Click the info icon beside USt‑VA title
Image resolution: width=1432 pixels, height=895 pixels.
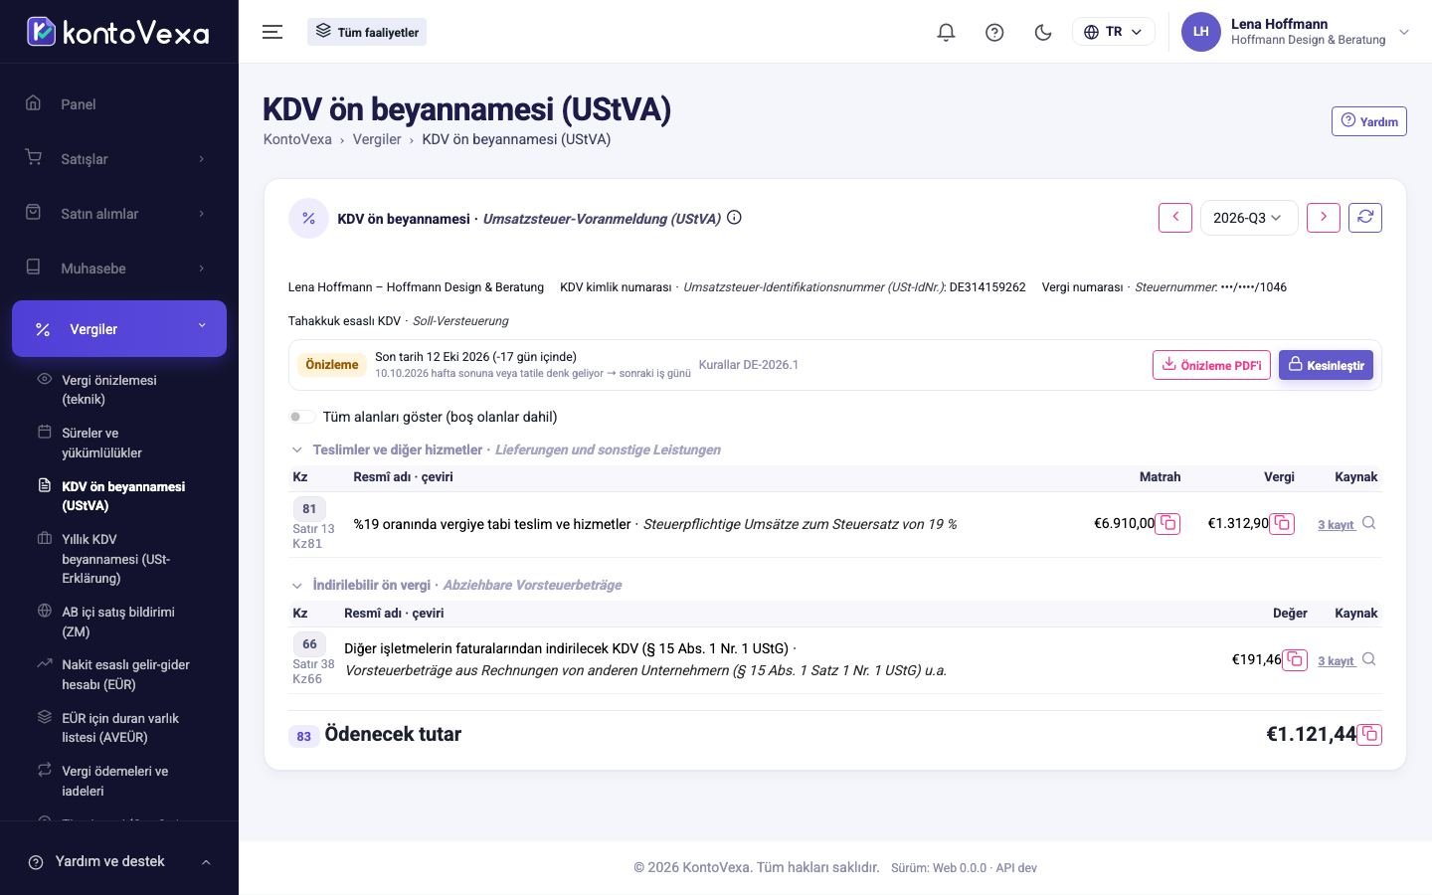[734, 218]
